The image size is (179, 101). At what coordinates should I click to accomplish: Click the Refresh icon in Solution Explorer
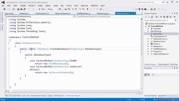164,17
